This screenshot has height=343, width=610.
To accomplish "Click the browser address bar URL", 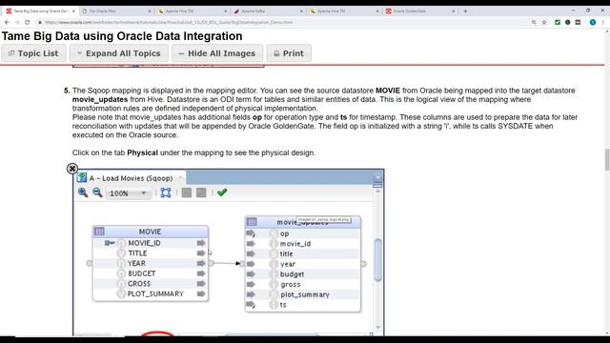I will tap(169, 23).
